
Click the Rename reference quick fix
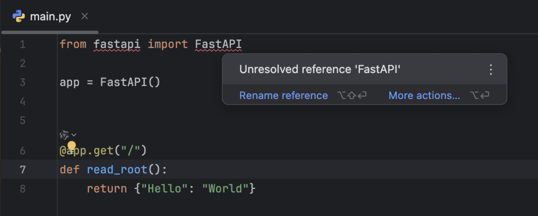[283, 95]
